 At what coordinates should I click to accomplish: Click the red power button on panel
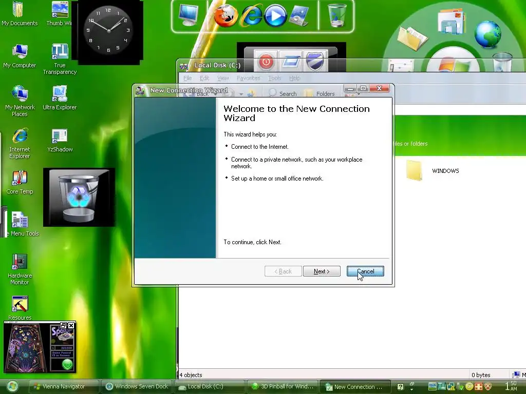[266, 62]
